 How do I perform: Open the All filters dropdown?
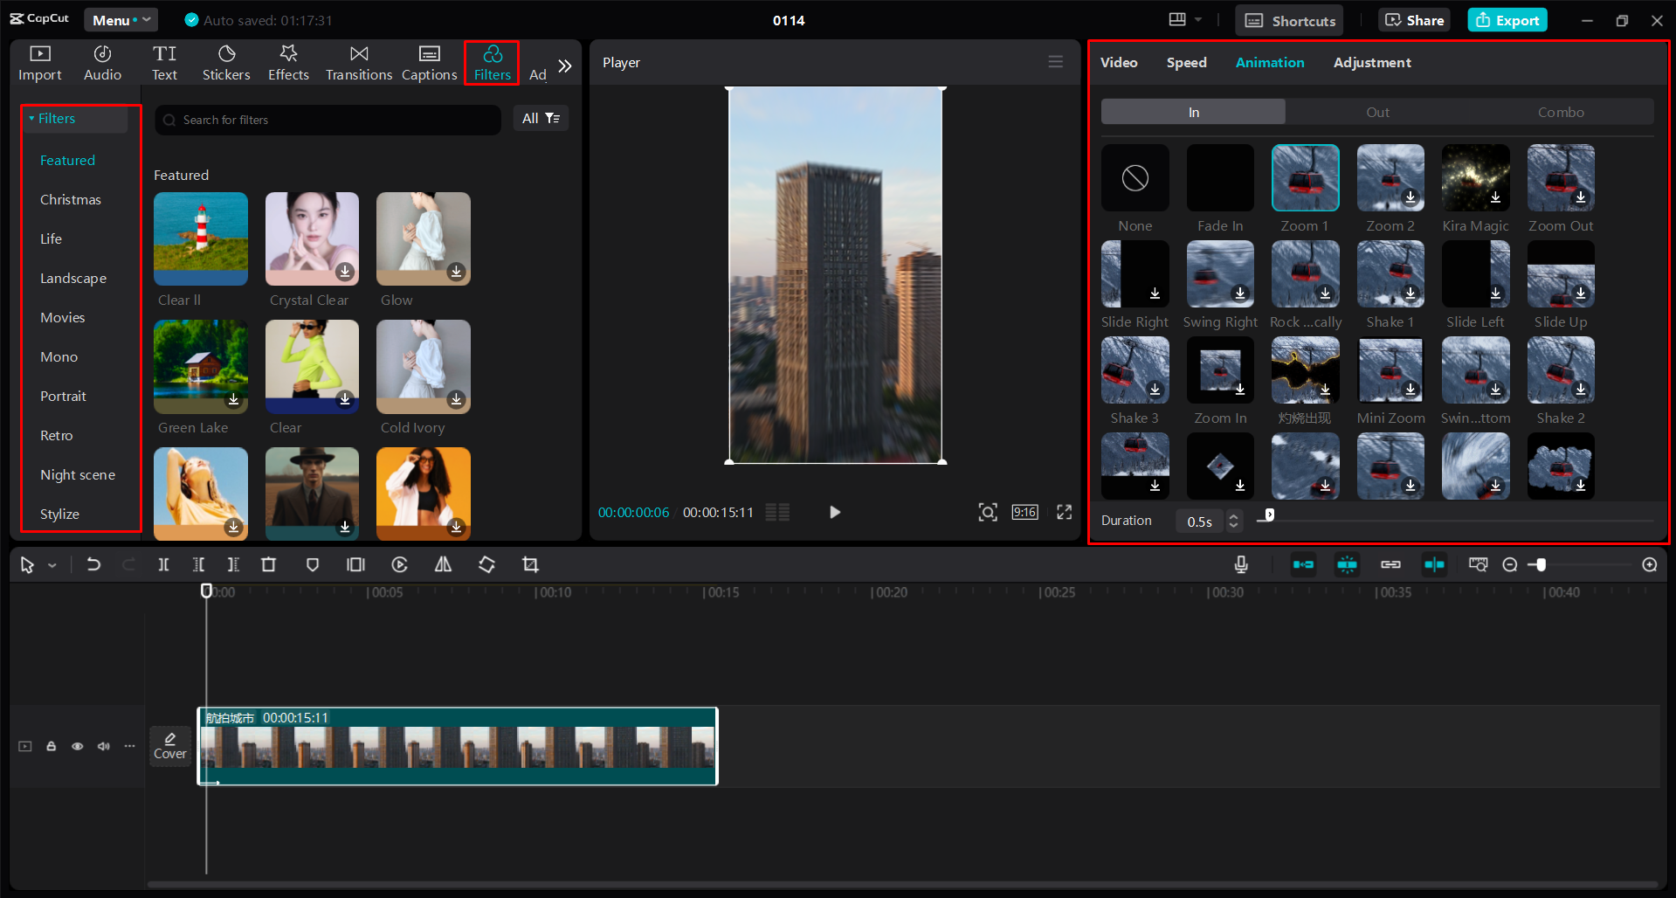[541, 118]
